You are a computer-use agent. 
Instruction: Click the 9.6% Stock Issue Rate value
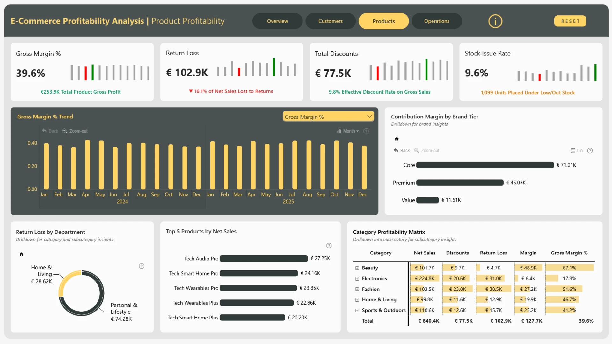476,73
